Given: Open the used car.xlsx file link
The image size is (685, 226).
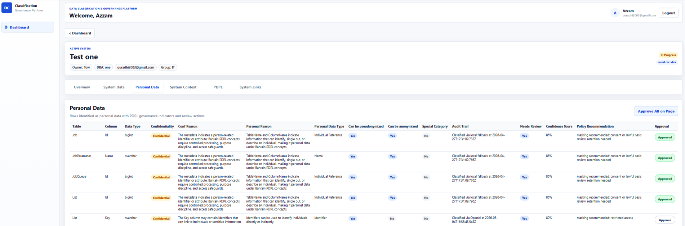Looking at the screenshot, I should 667,62.
